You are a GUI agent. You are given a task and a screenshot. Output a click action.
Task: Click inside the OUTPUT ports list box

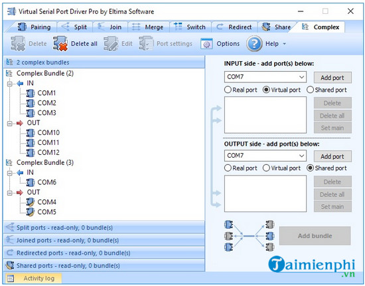265,194
